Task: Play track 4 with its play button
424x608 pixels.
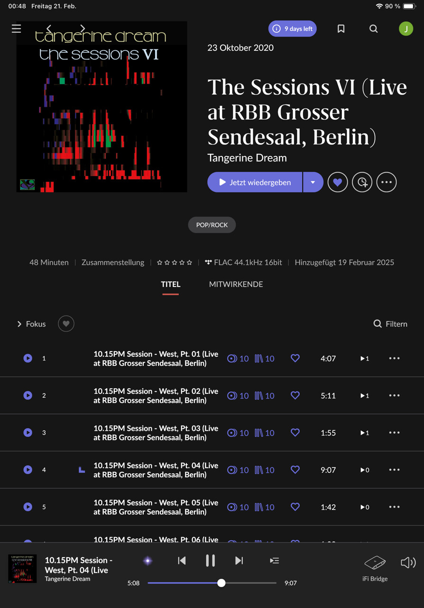Action: 28,469
